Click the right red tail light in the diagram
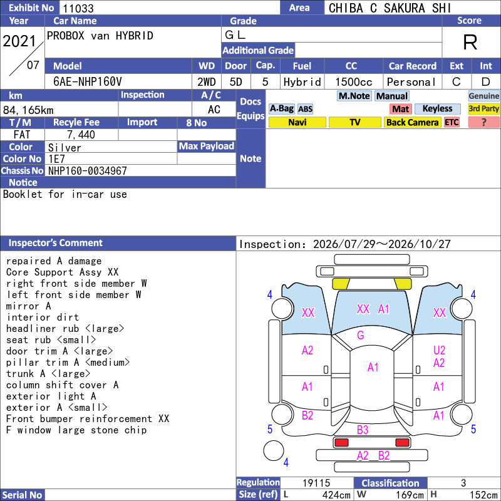The image size is (501, 501). tap(402, 443)
